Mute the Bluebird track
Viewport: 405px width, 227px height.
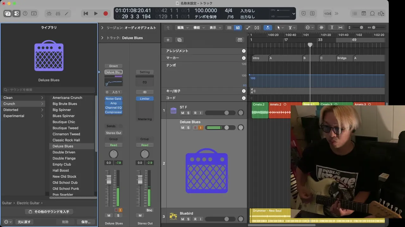183,219
